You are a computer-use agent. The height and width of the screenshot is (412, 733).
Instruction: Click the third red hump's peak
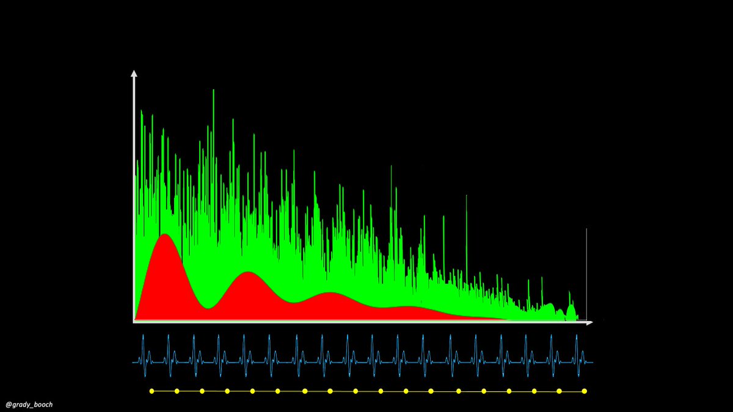coord(330,294)
